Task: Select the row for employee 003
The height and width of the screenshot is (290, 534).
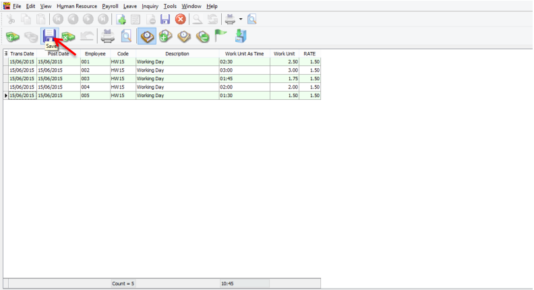Action: (x=95, y=78)
